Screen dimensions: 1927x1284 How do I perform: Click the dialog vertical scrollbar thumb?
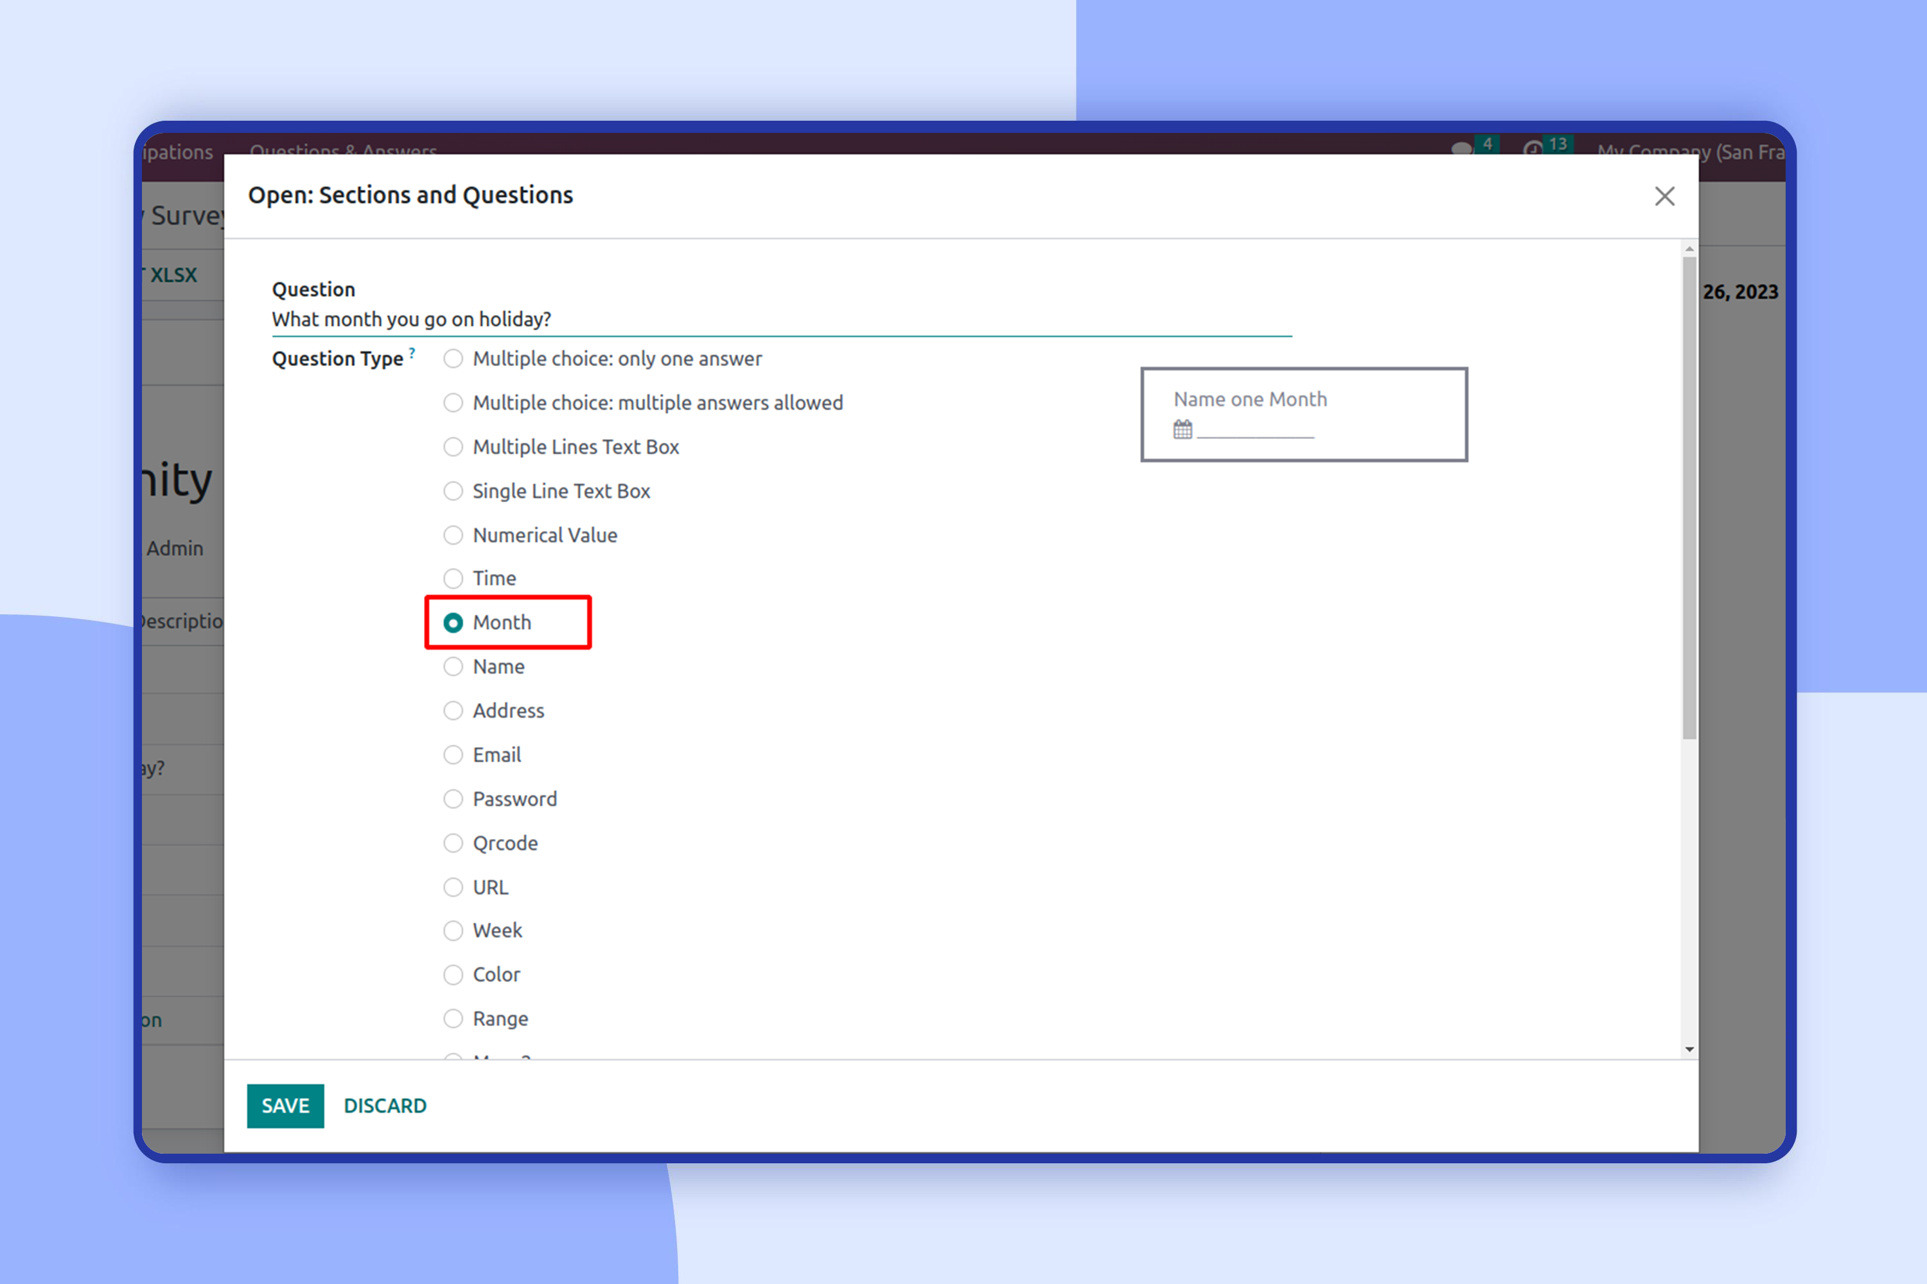tap(1689, 498)
